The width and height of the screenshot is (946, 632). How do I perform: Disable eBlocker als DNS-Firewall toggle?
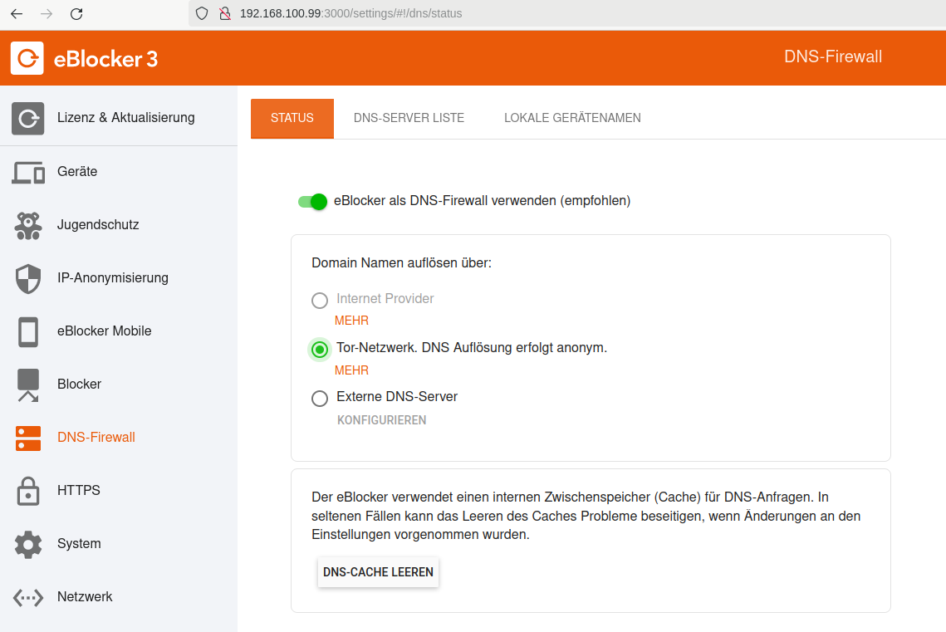[312, 202]
